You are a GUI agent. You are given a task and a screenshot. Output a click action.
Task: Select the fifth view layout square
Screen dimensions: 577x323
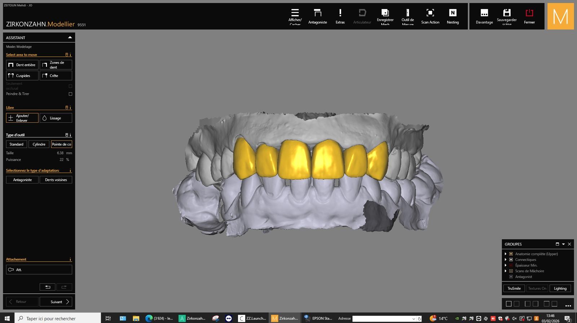pyautogui.click(x=546, y=304)
